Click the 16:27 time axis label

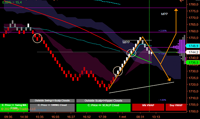click(x=71, y=117)
